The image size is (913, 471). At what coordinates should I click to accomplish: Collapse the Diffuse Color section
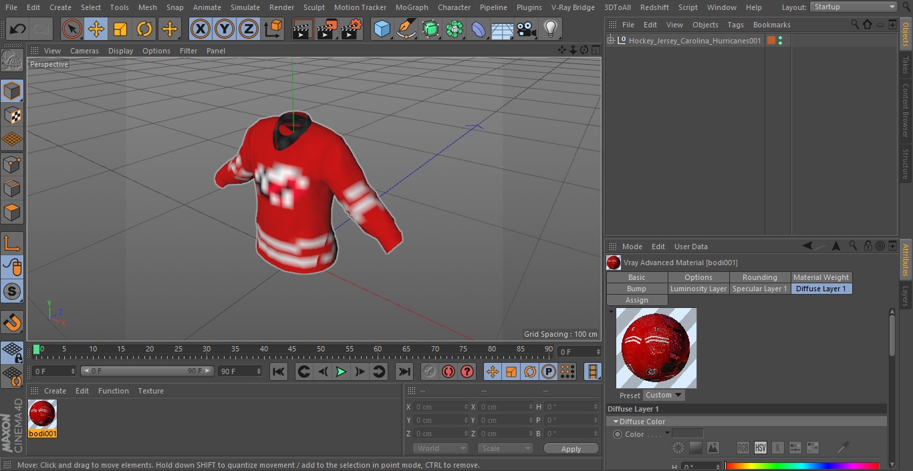[616, 422]
